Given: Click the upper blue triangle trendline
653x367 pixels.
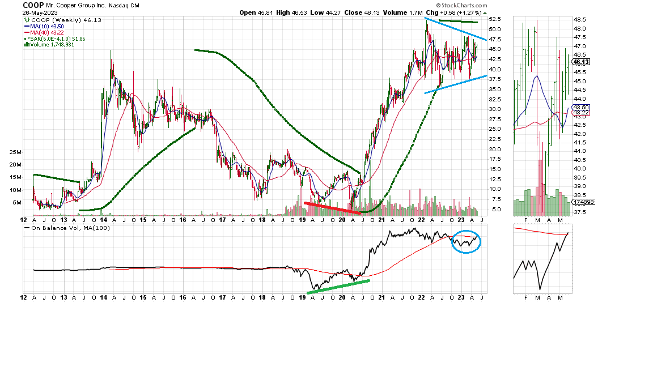Looking at the screenshot, I should pos(460,31).
